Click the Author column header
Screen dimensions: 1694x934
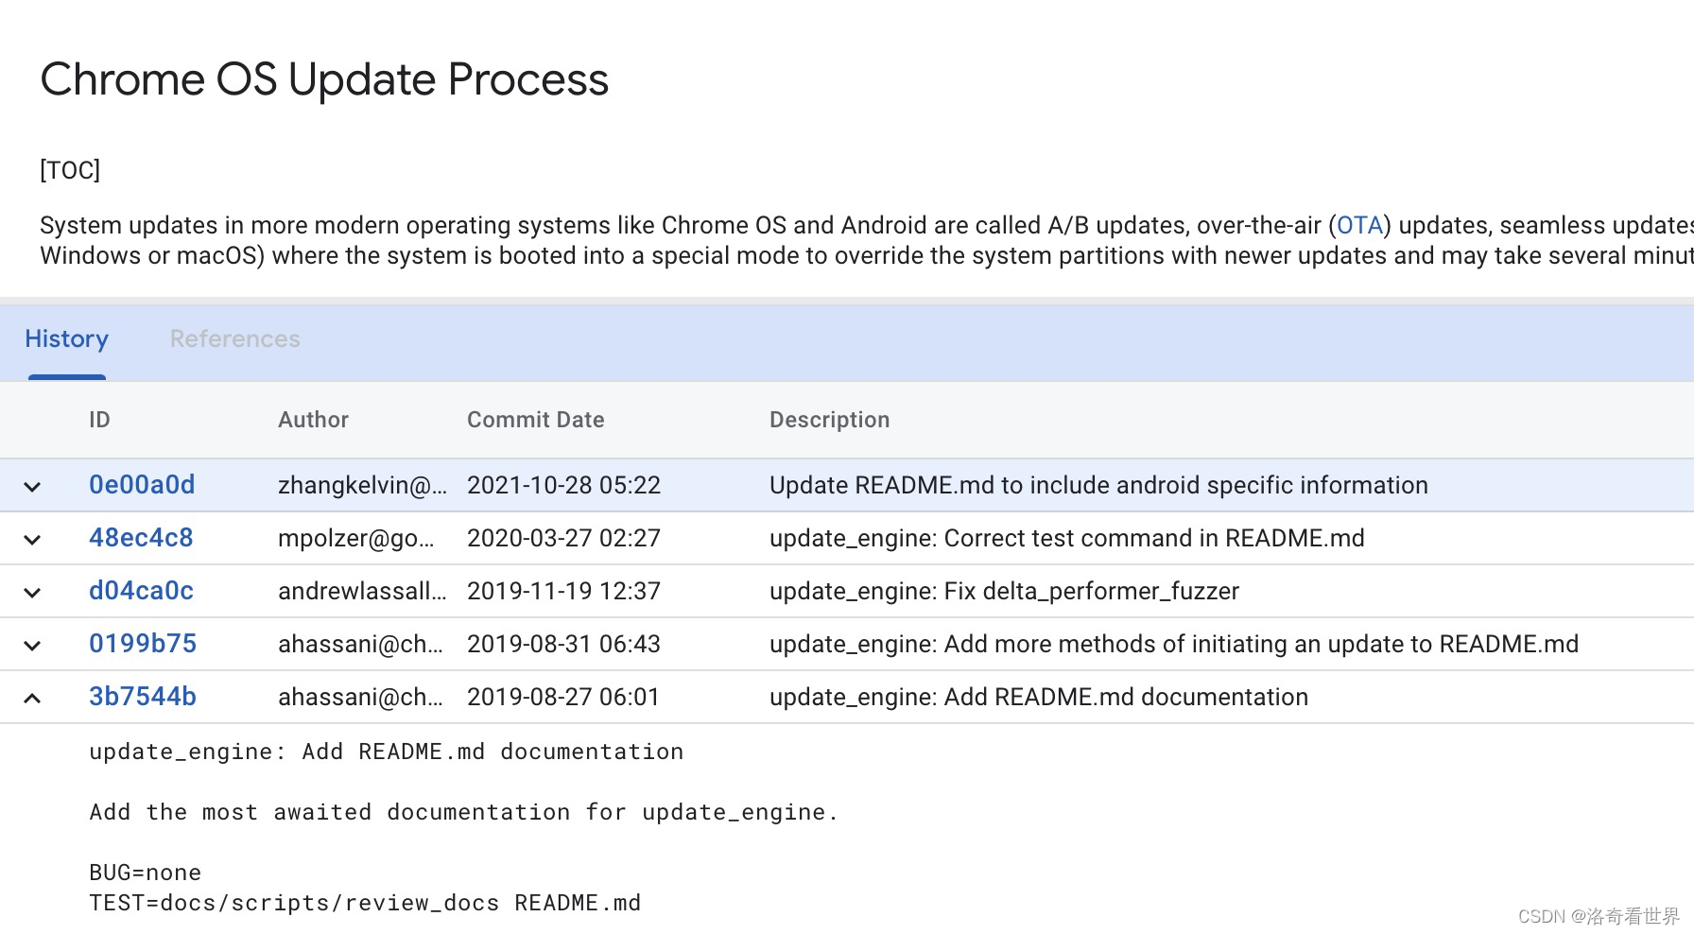(x=313, y=420)
